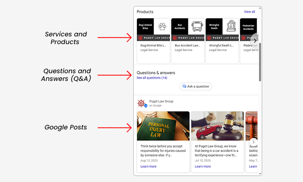The height and width of the screenshot is (182, 303).
Task: Click the blue verified badge on the profile logo
Action: [145, 106]
